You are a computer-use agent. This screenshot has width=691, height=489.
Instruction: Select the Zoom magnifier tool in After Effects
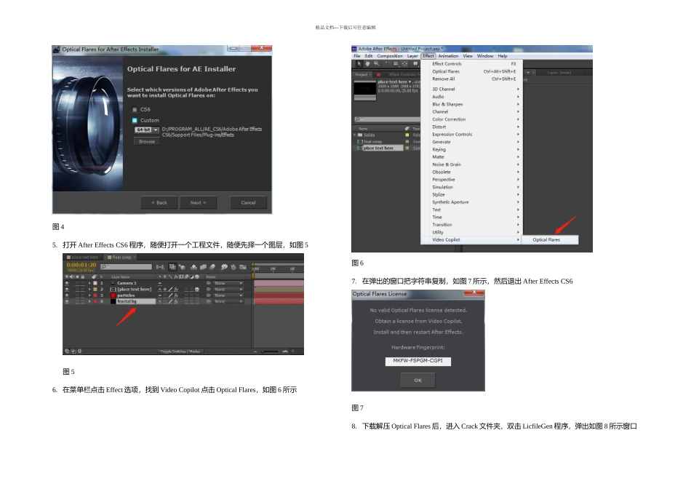click(x=376, y=63)
